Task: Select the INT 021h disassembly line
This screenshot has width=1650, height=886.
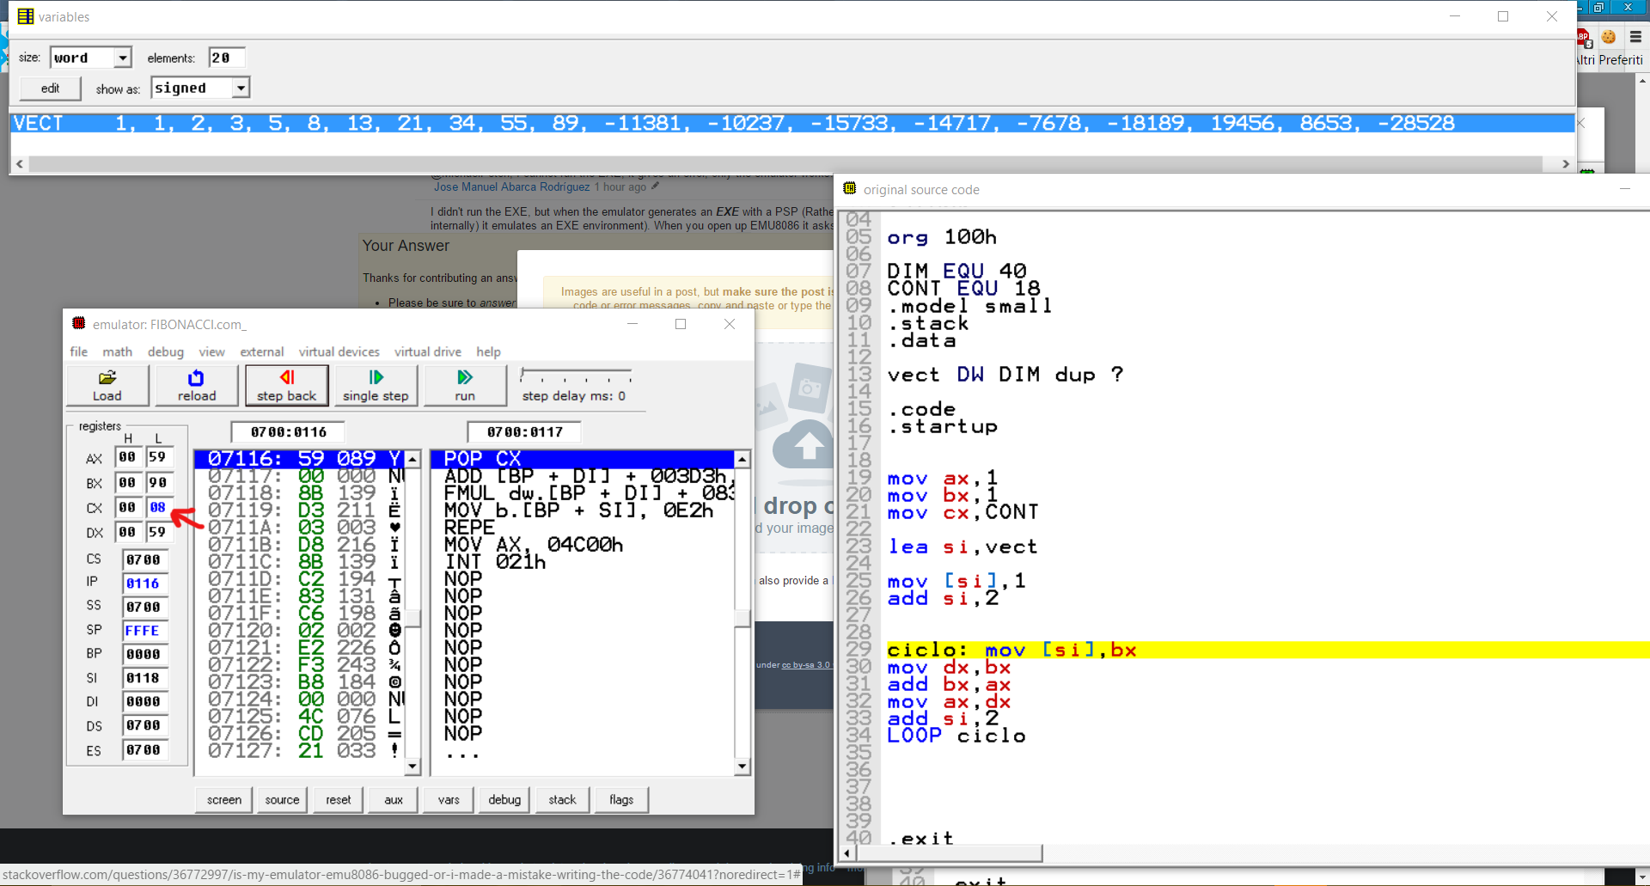Action: coord(582,562)
